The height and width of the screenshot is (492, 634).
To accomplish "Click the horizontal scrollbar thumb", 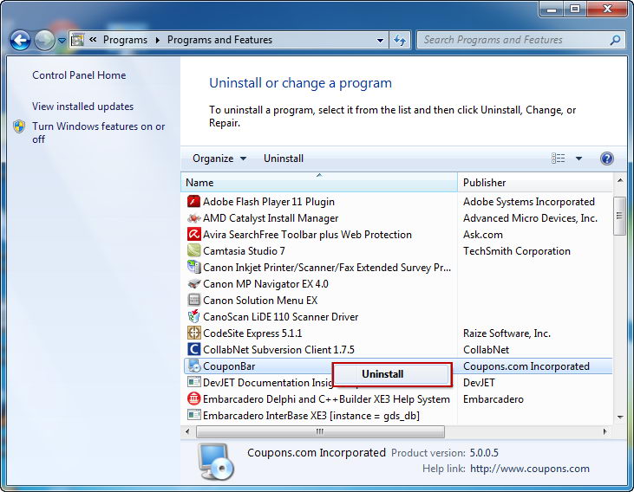I will tap(320, 431).
